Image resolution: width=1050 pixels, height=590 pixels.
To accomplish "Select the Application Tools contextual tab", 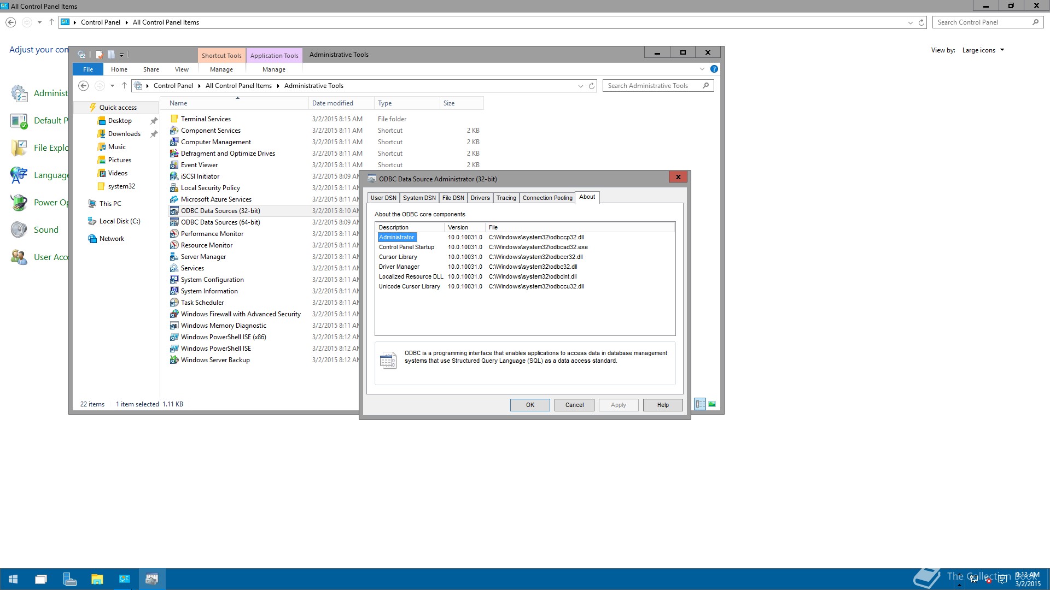I will (x=274, y=56).
